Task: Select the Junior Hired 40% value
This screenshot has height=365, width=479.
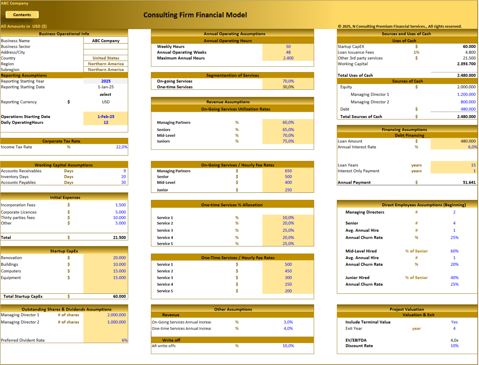Action: pyautogui.click(x=454, y=278)
